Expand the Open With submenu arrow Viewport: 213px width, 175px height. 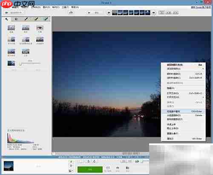pyautogui.click(x=203, y=97)
